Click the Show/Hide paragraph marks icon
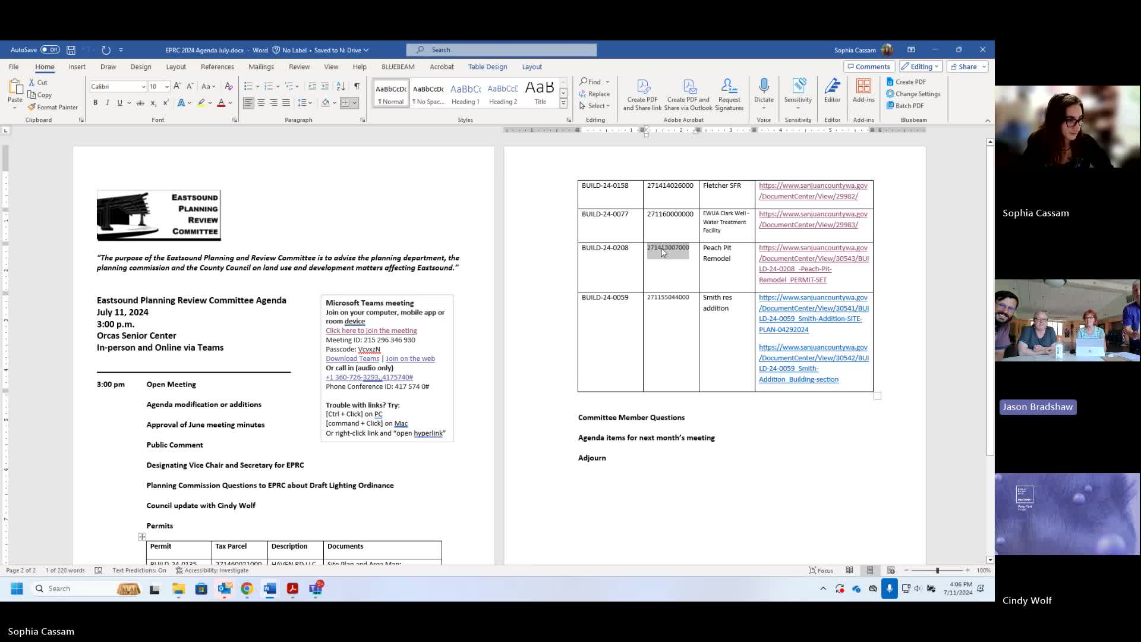Screen dimensions: 1141x642 pos(357,86)
